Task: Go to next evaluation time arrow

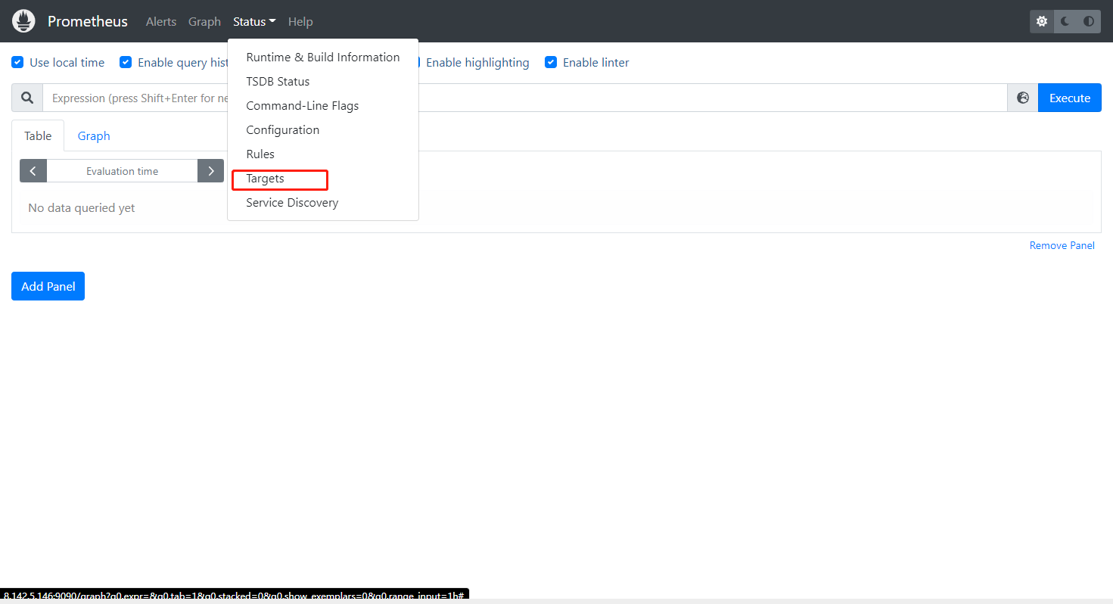Action: [x=211, y=171]
